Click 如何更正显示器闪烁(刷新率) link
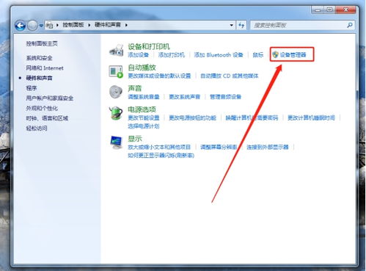 coord(161,156)
